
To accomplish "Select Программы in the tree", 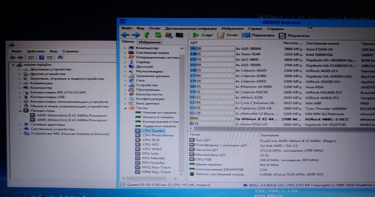I will (148, 90).
